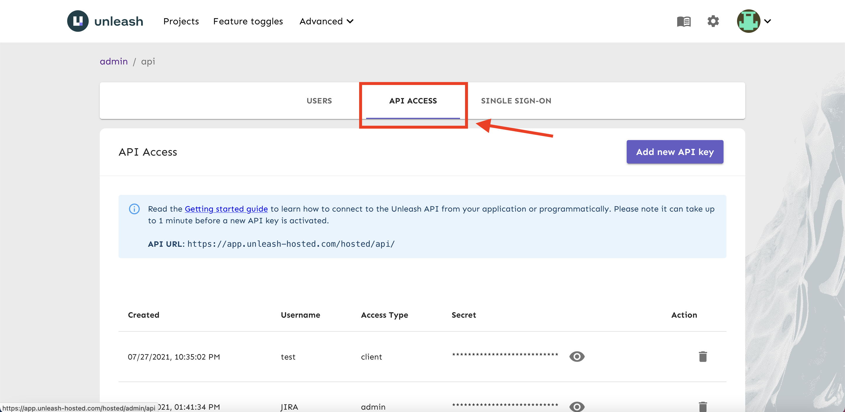Open Feature toggles page
845x412 pixels.
tap(248, 21)
